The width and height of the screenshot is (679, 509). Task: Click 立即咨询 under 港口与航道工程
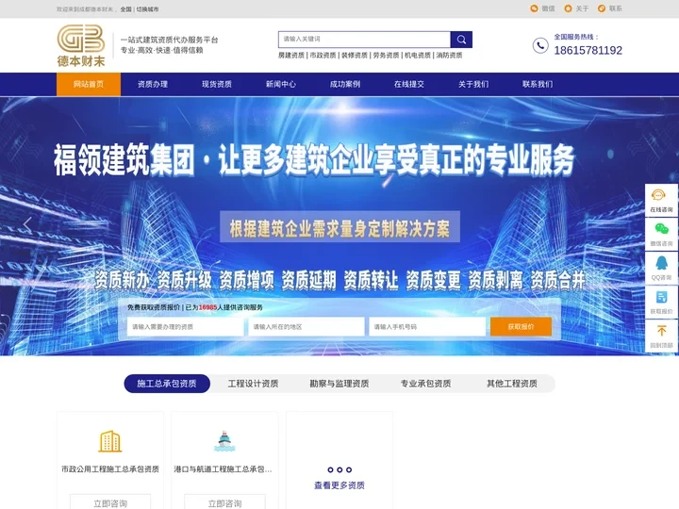(224, 502)
